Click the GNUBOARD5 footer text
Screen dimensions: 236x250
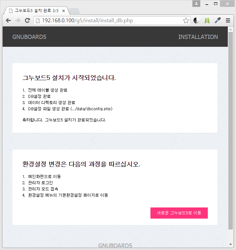(115, 245)
